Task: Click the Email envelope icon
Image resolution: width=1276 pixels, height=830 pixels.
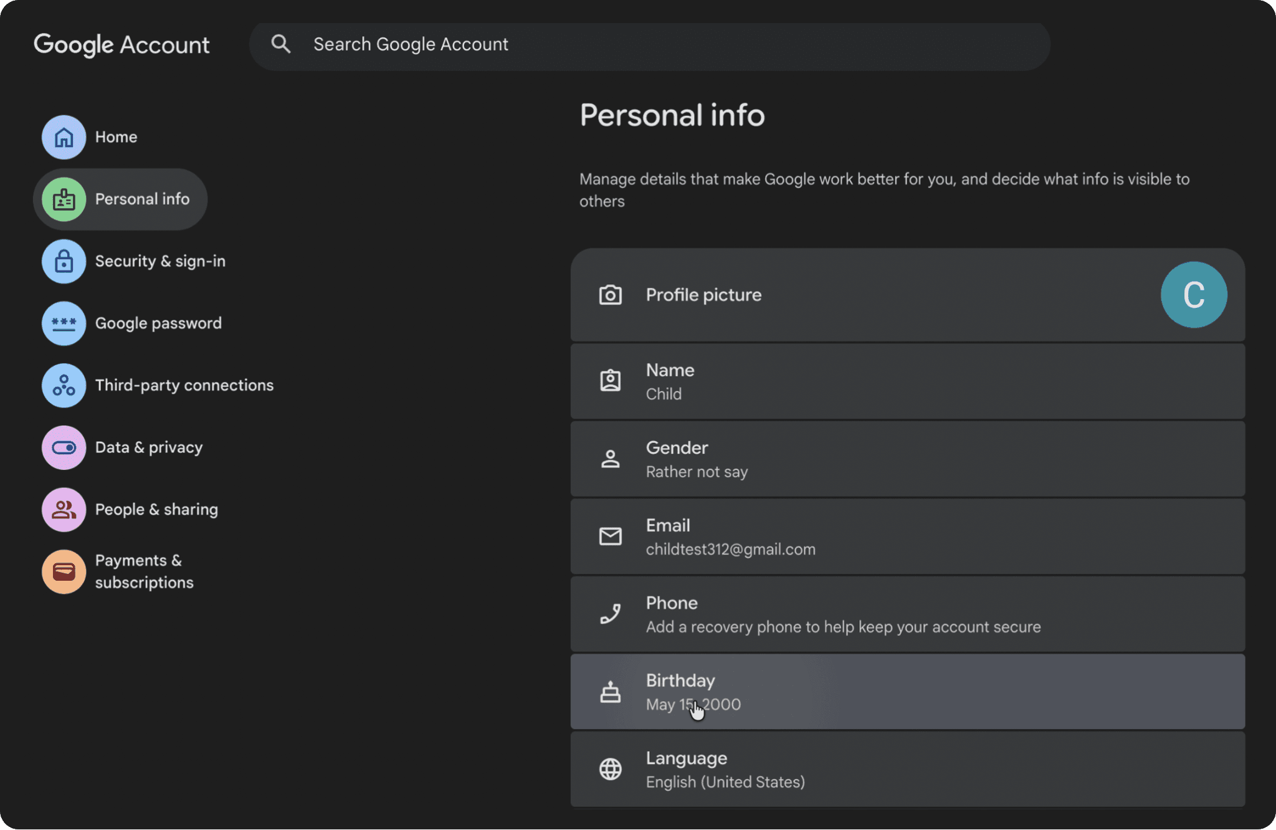Action: point(611,536)
